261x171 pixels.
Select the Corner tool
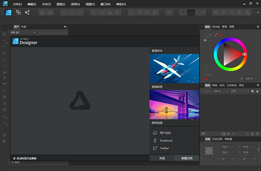click(x=4, y=47)
